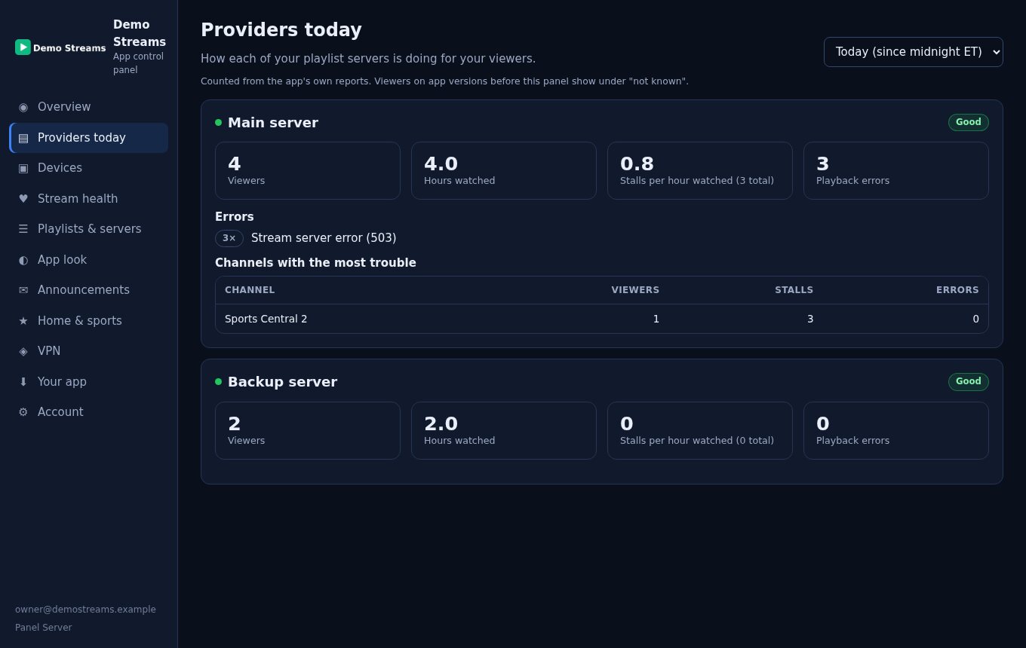Click the Home & sports star icon
1026x648 pixels.
point(23,321)
